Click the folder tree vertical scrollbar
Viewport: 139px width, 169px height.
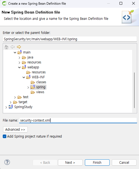pos(134,90)
